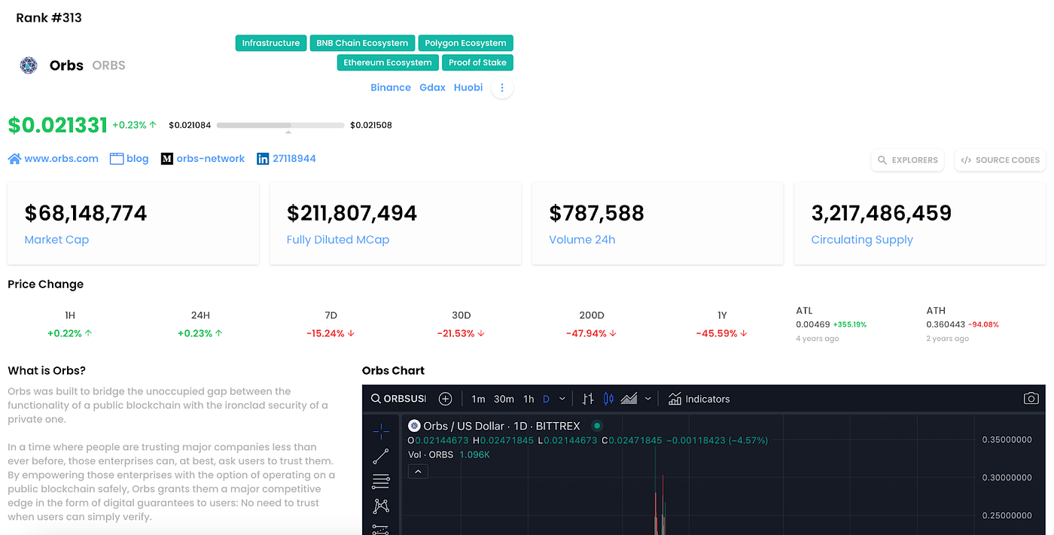Select the Trend Line drawing tool

[x=380, y=455]
